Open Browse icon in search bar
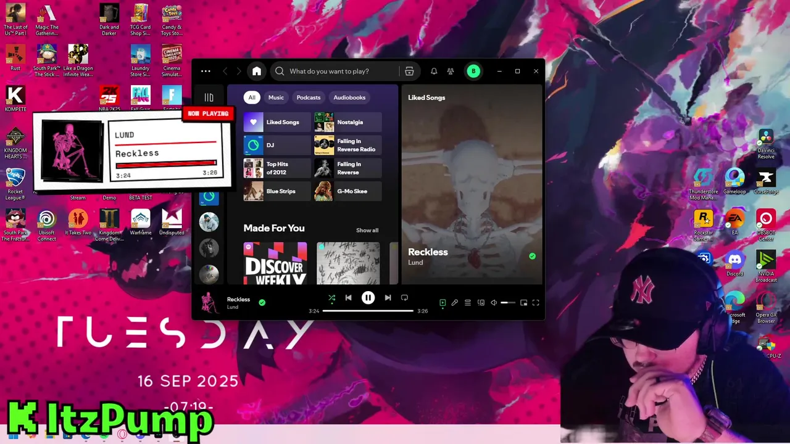 [409, 71]
